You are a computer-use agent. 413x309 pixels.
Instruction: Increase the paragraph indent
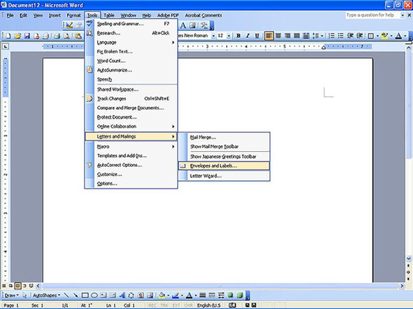tap(359, 36)
